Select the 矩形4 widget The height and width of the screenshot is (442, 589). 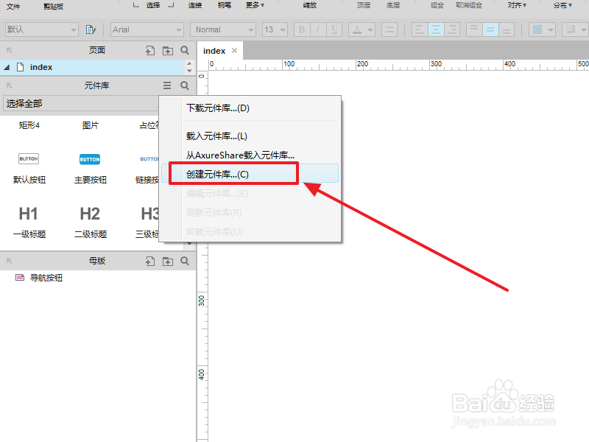[x=29, y=125]
